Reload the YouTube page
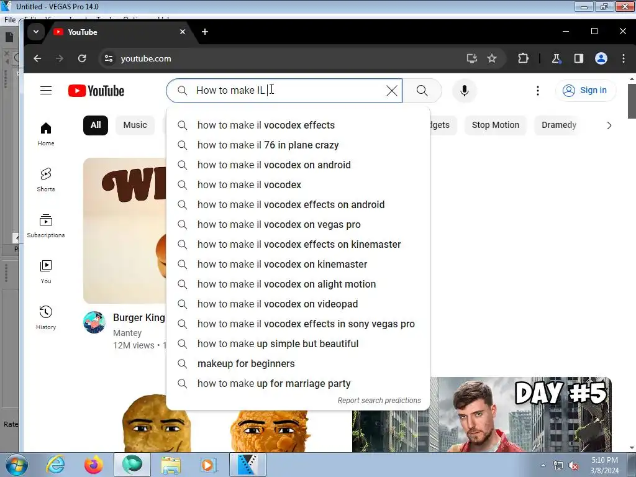 coord(82,58)
